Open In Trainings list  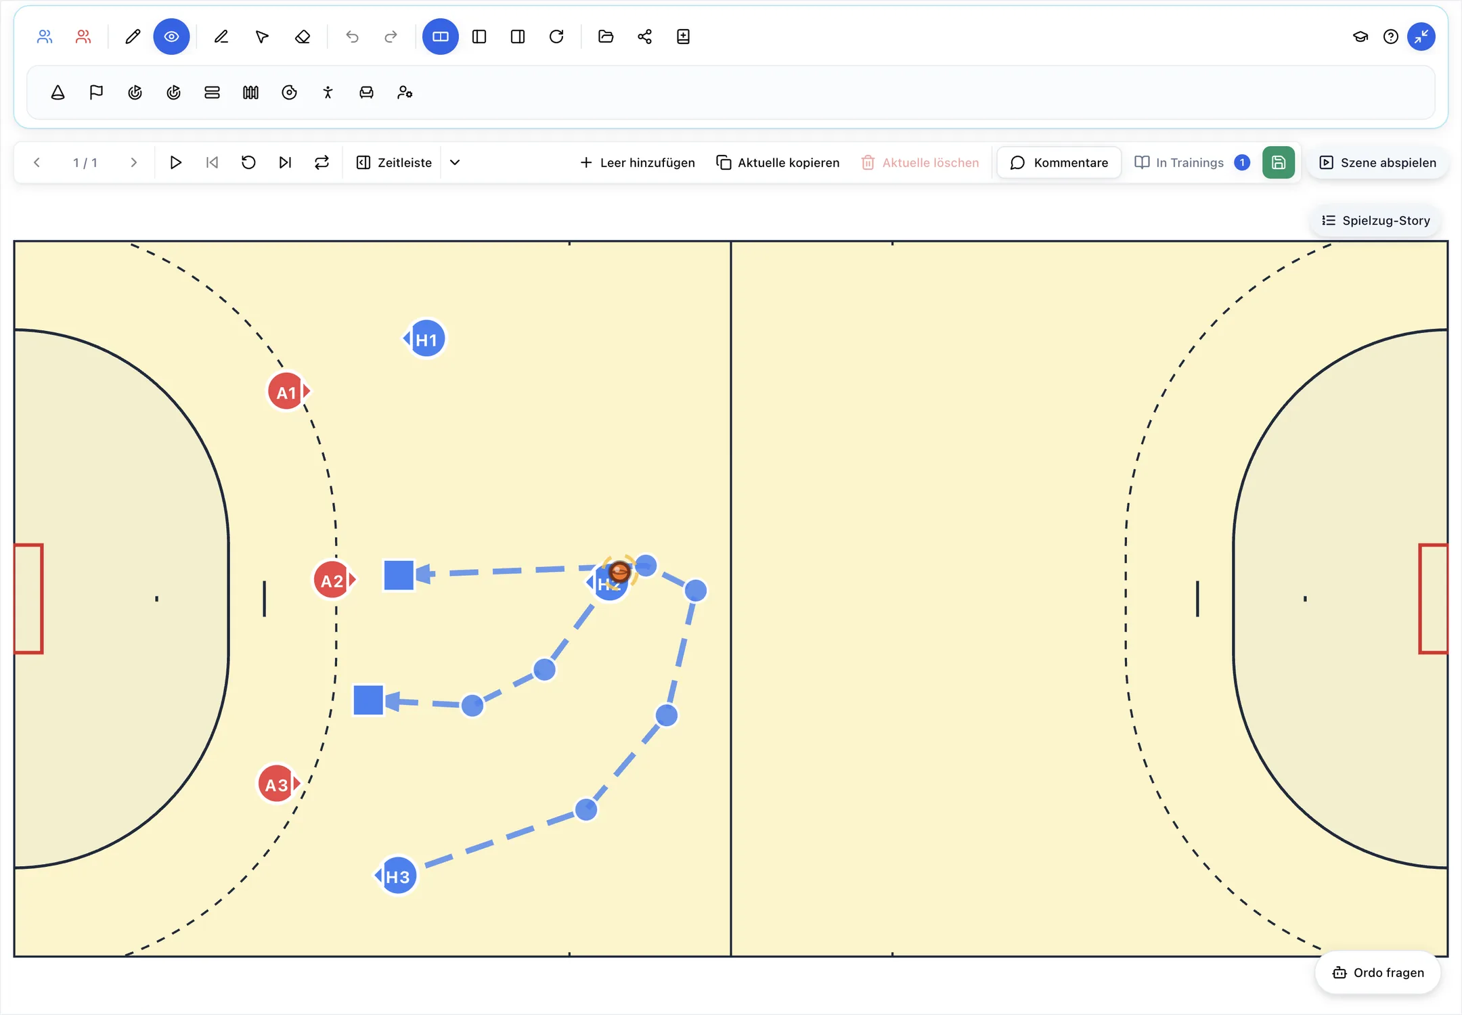1192,162
